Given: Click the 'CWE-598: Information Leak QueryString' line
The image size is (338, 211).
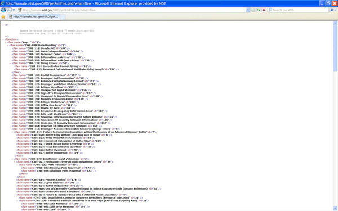Looking at the screenshot, I should point(53,60).
